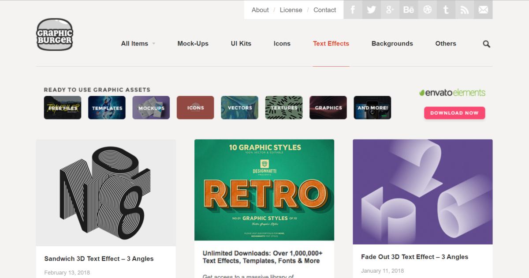Open the UI Kits category

pyautogui.click(x=241, y=43)
